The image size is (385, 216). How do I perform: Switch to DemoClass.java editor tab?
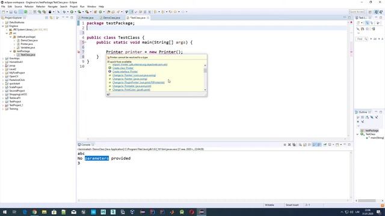pyautogui.click(x=111, y=18)
